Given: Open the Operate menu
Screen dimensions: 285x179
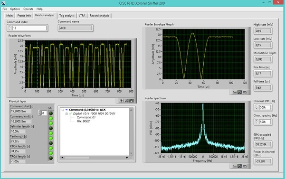Looking at the screenshot, I should (28, 9).
